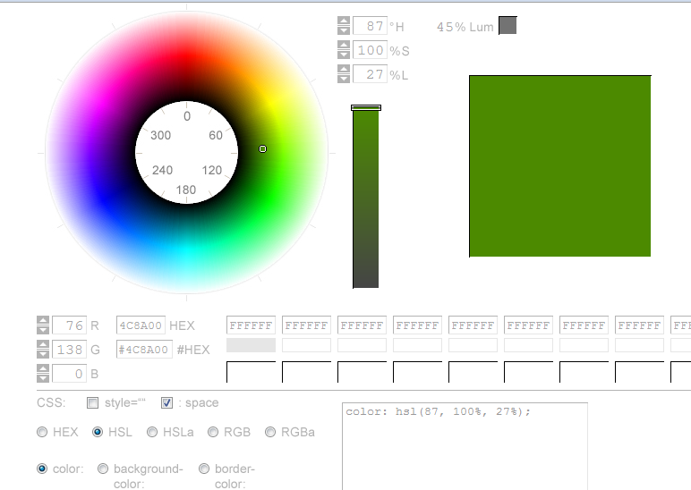Screen dimensions: 691x490
Task: Increase lightness with L up arrow
Action: point(344,69)
